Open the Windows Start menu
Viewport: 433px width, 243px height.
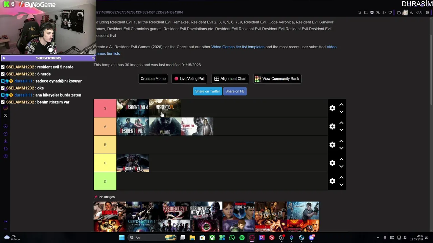[122, 238]
